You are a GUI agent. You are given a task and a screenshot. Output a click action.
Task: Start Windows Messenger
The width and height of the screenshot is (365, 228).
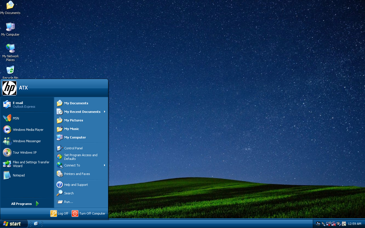point(27,141)
